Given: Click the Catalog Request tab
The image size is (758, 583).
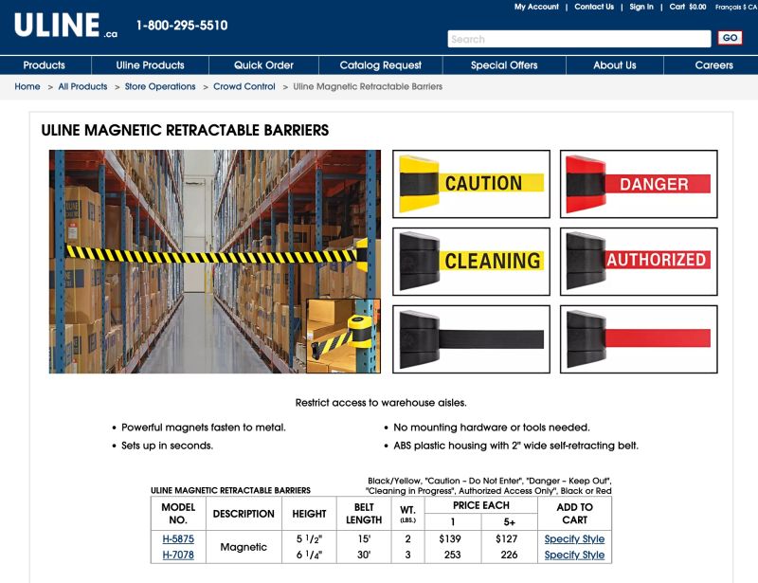Looking at the screenshot, I should tap(380, 65).
